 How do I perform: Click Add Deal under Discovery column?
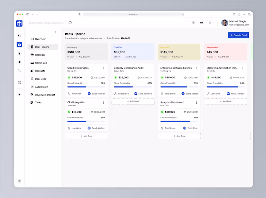tap(86, 136)
